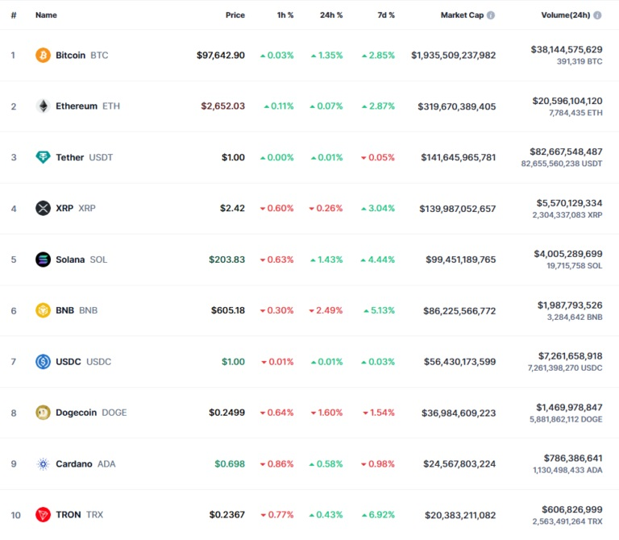The height and width of the screenshot is (540, 619).
Task: Click Dogecoin price $0.2499
Action: (227, 413)
